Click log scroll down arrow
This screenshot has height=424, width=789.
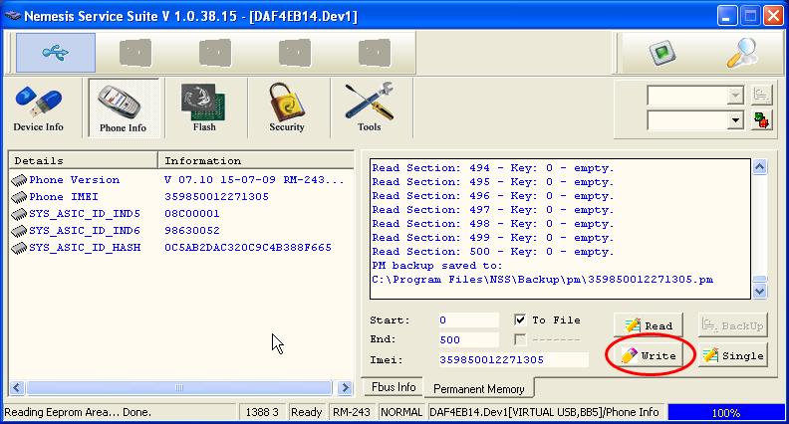coord(759,291)
